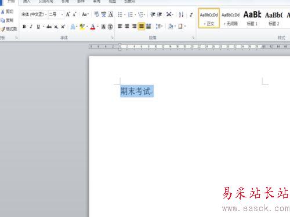Click the Center alignment icon
The width and height of the screenshot is (290, 217).
(x=127, y=26)
